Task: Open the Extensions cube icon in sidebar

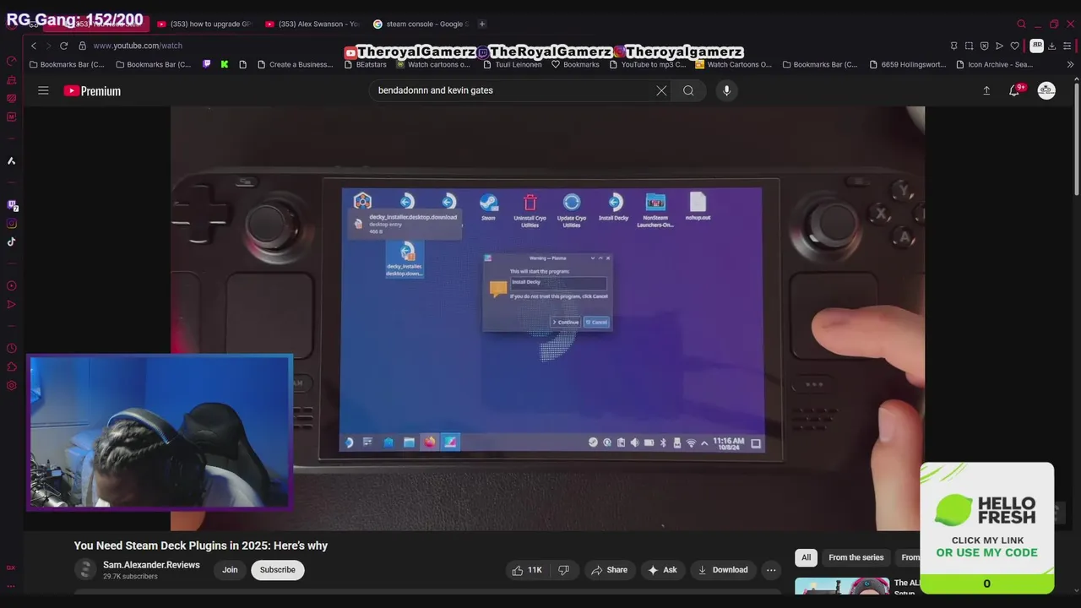Action: 12,366
